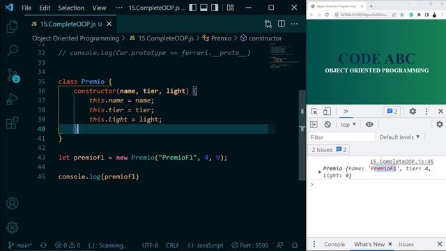The image size is (446, 251).
Task: Open 15.CompleteOOP.js:45 source link
Action: [x=401, y=161]
